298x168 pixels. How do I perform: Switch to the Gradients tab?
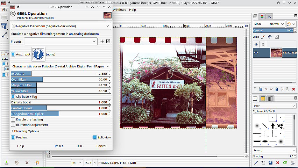270,98
